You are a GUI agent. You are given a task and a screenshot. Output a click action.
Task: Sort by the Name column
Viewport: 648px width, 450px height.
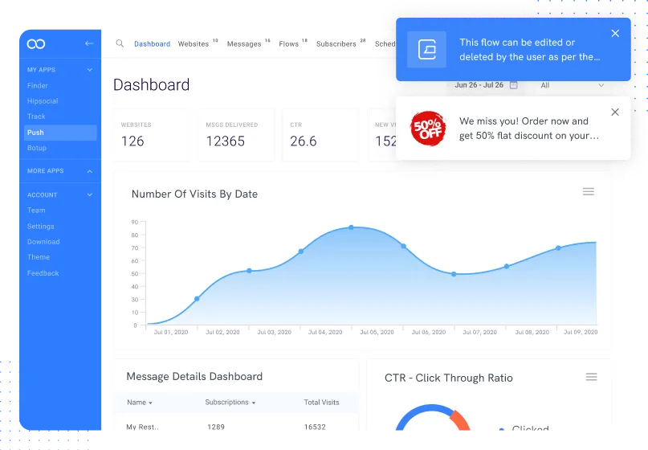point(140,402)
